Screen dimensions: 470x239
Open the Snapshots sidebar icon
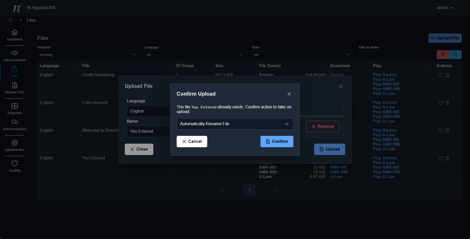click(15, 106)
